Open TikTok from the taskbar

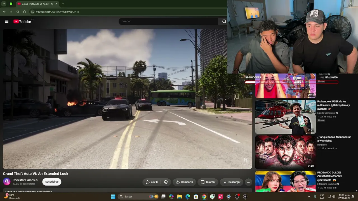220,197
